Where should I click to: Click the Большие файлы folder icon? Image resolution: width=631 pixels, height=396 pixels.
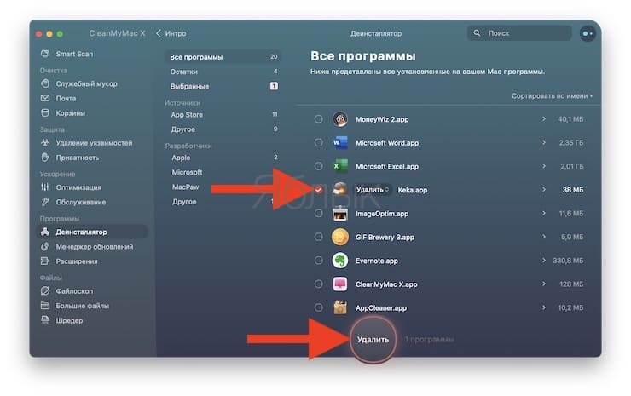[45, 306]
